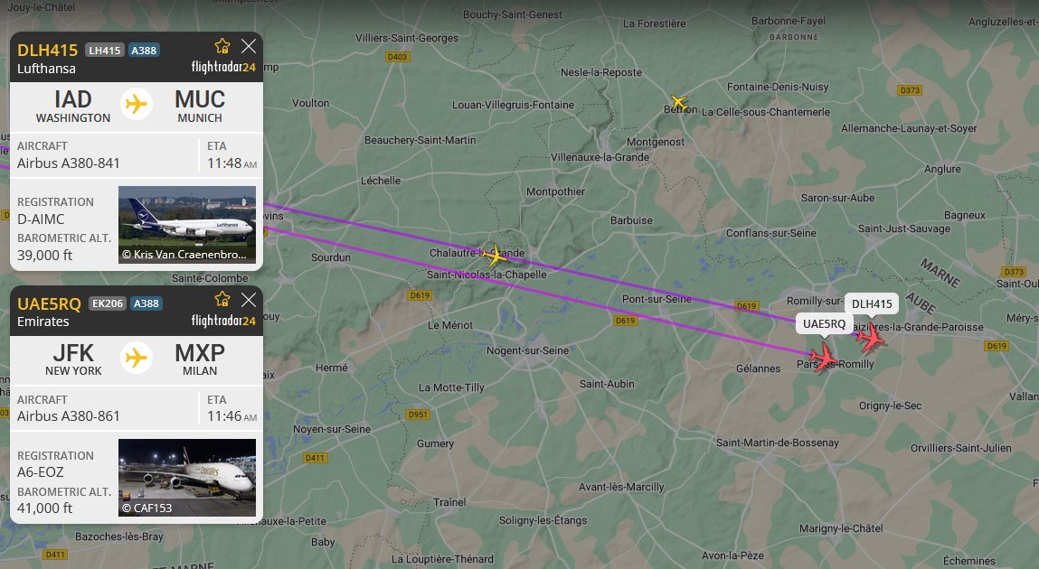Select the red DLH415 aircraft on the map
The width and height of the screenshot is (1039, 569).
tap(870, 338)
